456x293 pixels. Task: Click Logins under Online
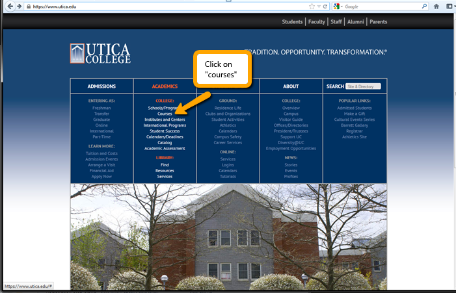(x=228, y=165)
